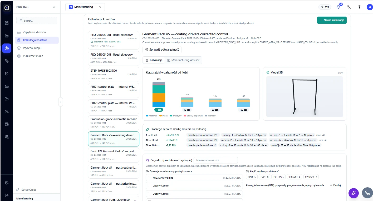Click the 578 credits lightning badge

pos(325,7)
